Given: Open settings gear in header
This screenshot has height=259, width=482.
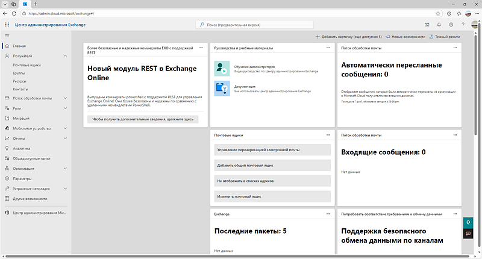Looking at the screenshot, I should (x=451, y=25).
